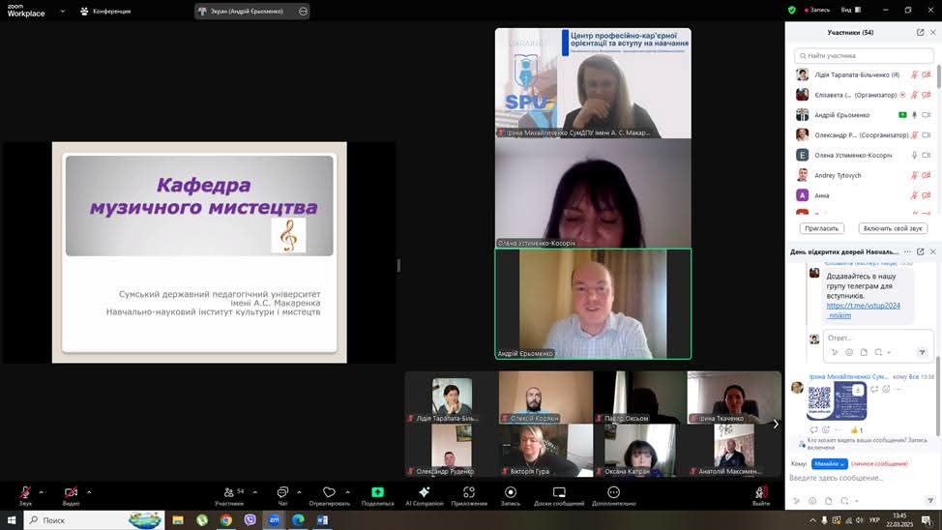
Task: Click the Windows Start button
Action: (12, 519)
